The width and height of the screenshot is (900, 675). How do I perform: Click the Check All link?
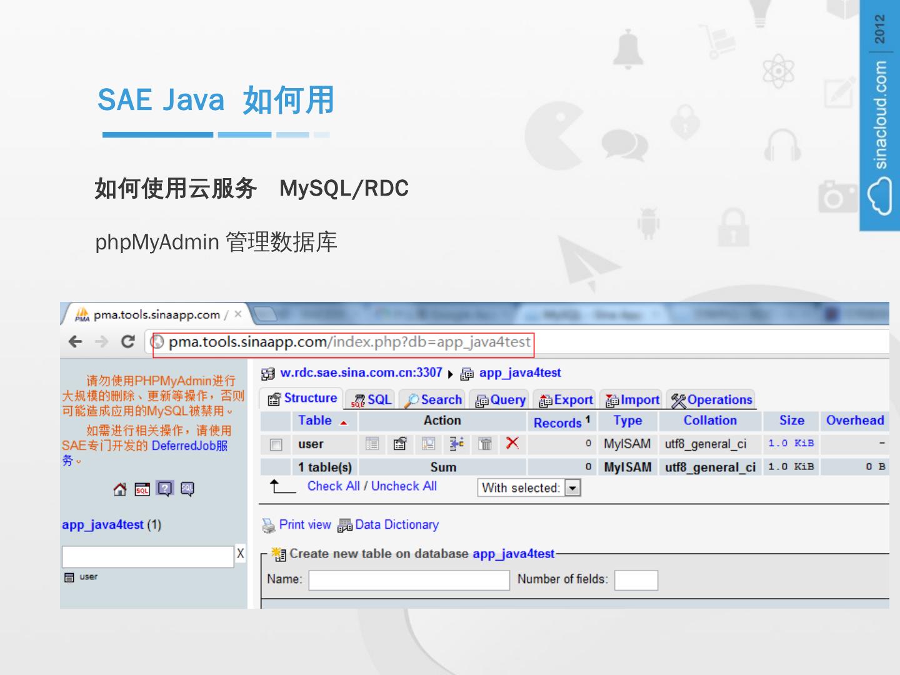(x=334, y=486)
